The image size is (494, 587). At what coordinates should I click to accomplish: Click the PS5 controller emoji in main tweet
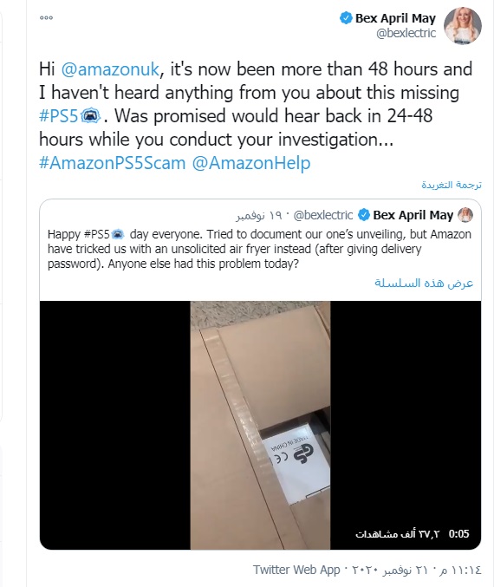90,115
